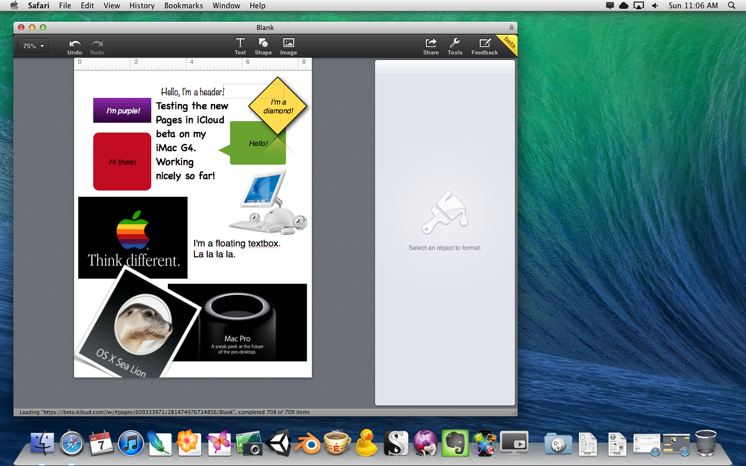
Task: Click the lock icon in title bar
Action: pyautogui.click(x=511, y=27)
